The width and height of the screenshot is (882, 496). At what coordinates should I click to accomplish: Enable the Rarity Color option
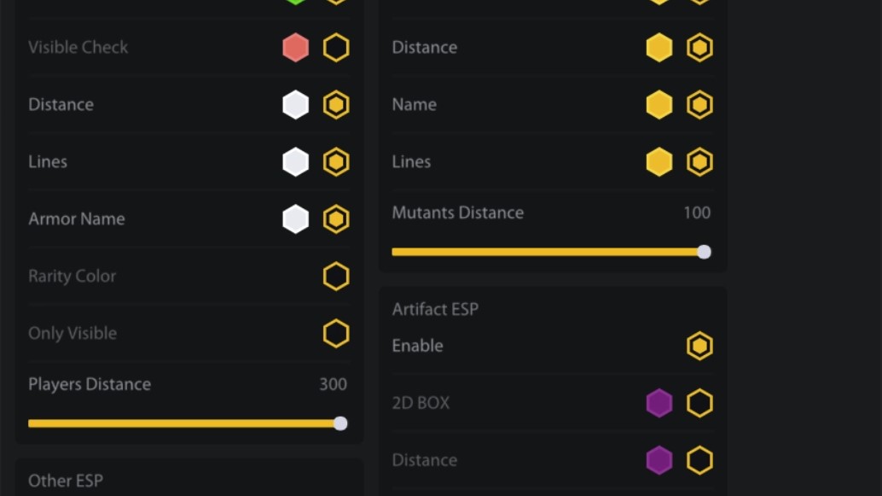point(336,277)
